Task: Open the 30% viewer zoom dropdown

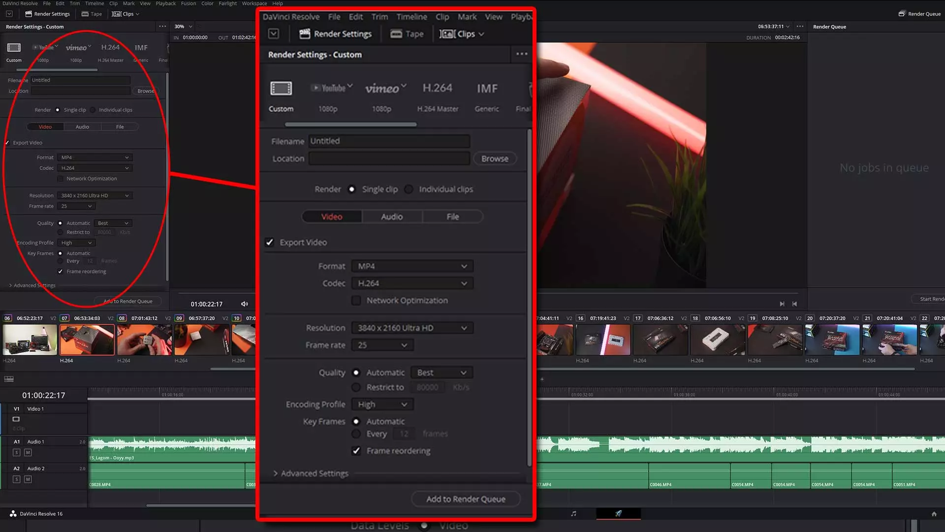Action: click(183, 27)
